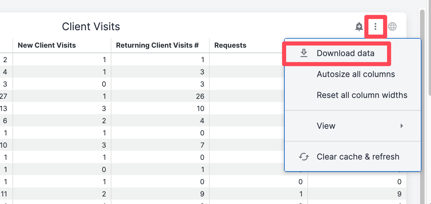
Task: Sort by the New Client Visits column header
Action: point(47,45)
